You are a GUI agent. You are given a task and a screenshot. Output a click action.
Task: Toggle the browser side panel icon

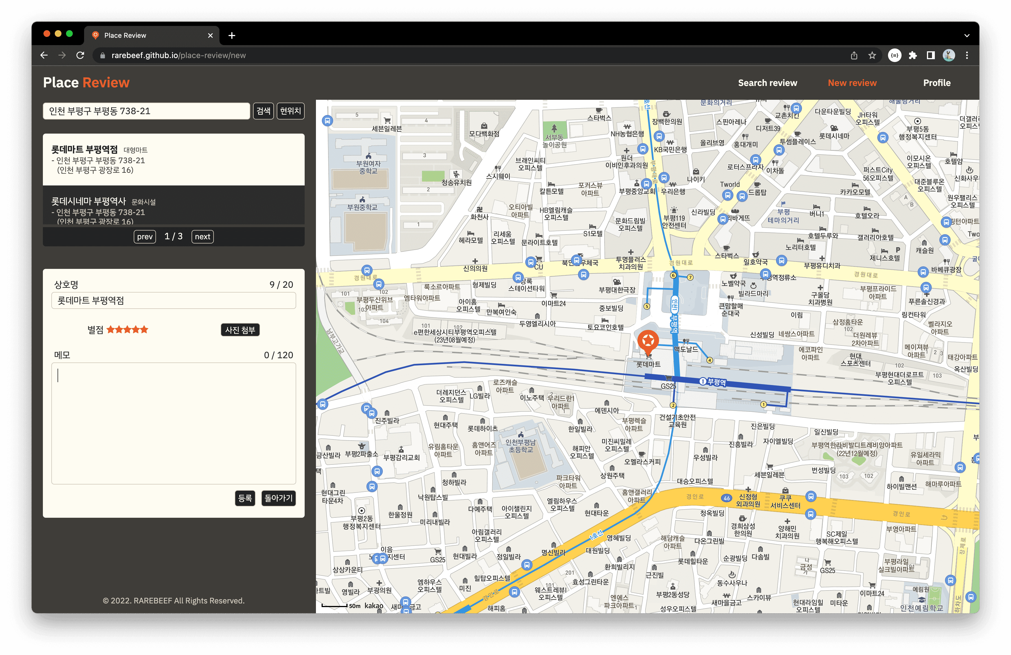(x=931, y=55)
